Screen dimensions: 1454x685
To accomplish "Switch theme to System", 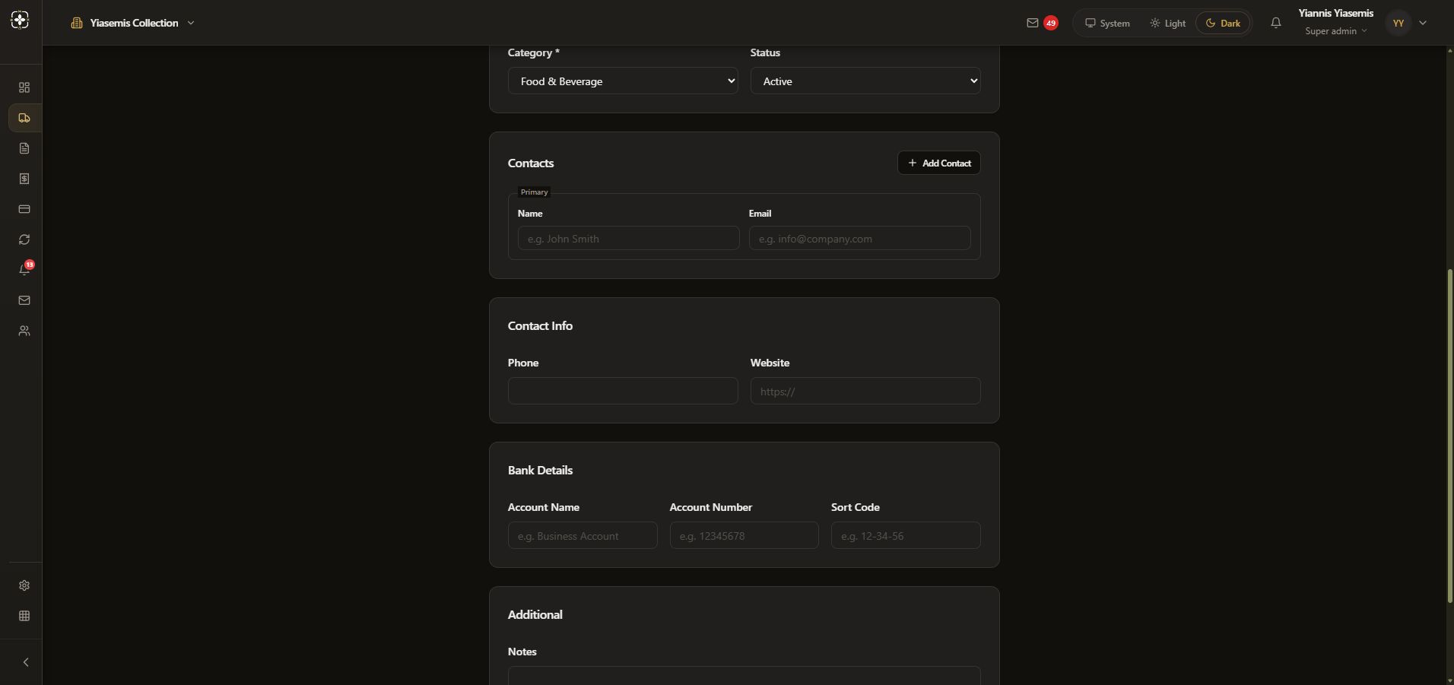I will 1107,23.
